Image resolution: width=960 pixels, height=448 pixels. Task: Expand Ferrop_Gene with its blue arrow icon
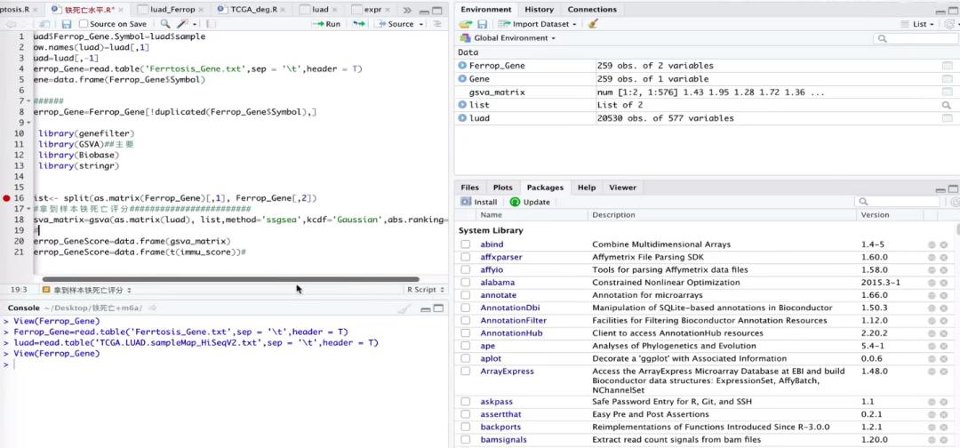463,66
